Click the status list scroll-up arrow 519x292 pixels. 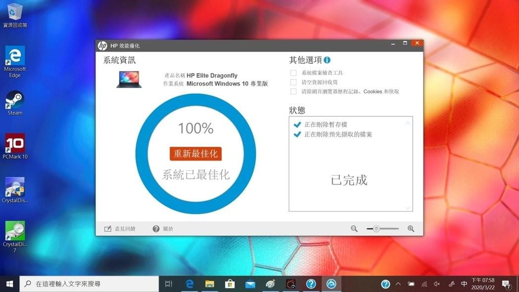[408, 123]
